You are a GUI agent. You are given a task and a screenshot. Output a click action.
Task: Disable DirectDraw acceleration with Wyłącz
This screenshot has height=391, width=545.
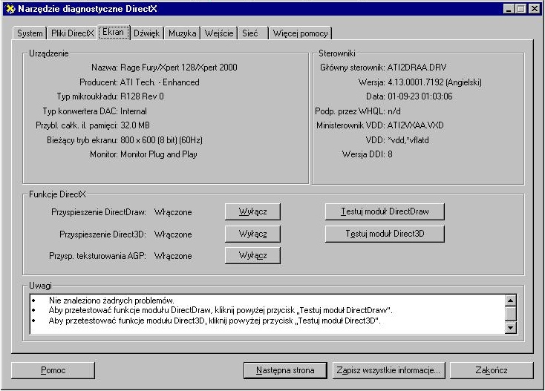pyautogui.click(x=252, y=211)
